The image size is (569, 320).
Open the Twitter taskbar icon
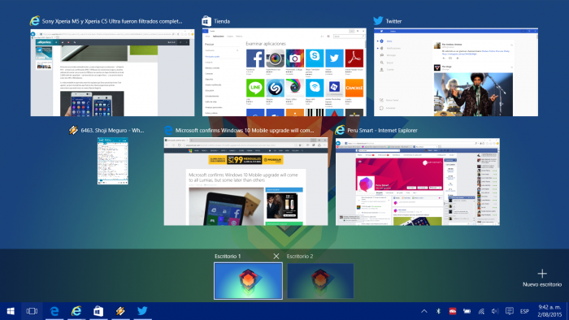pos(142,310)
